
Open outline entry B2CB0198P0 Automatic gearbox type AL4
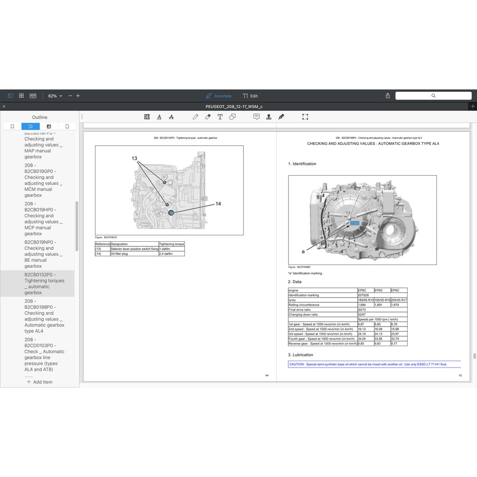click(x=44, y=316)
